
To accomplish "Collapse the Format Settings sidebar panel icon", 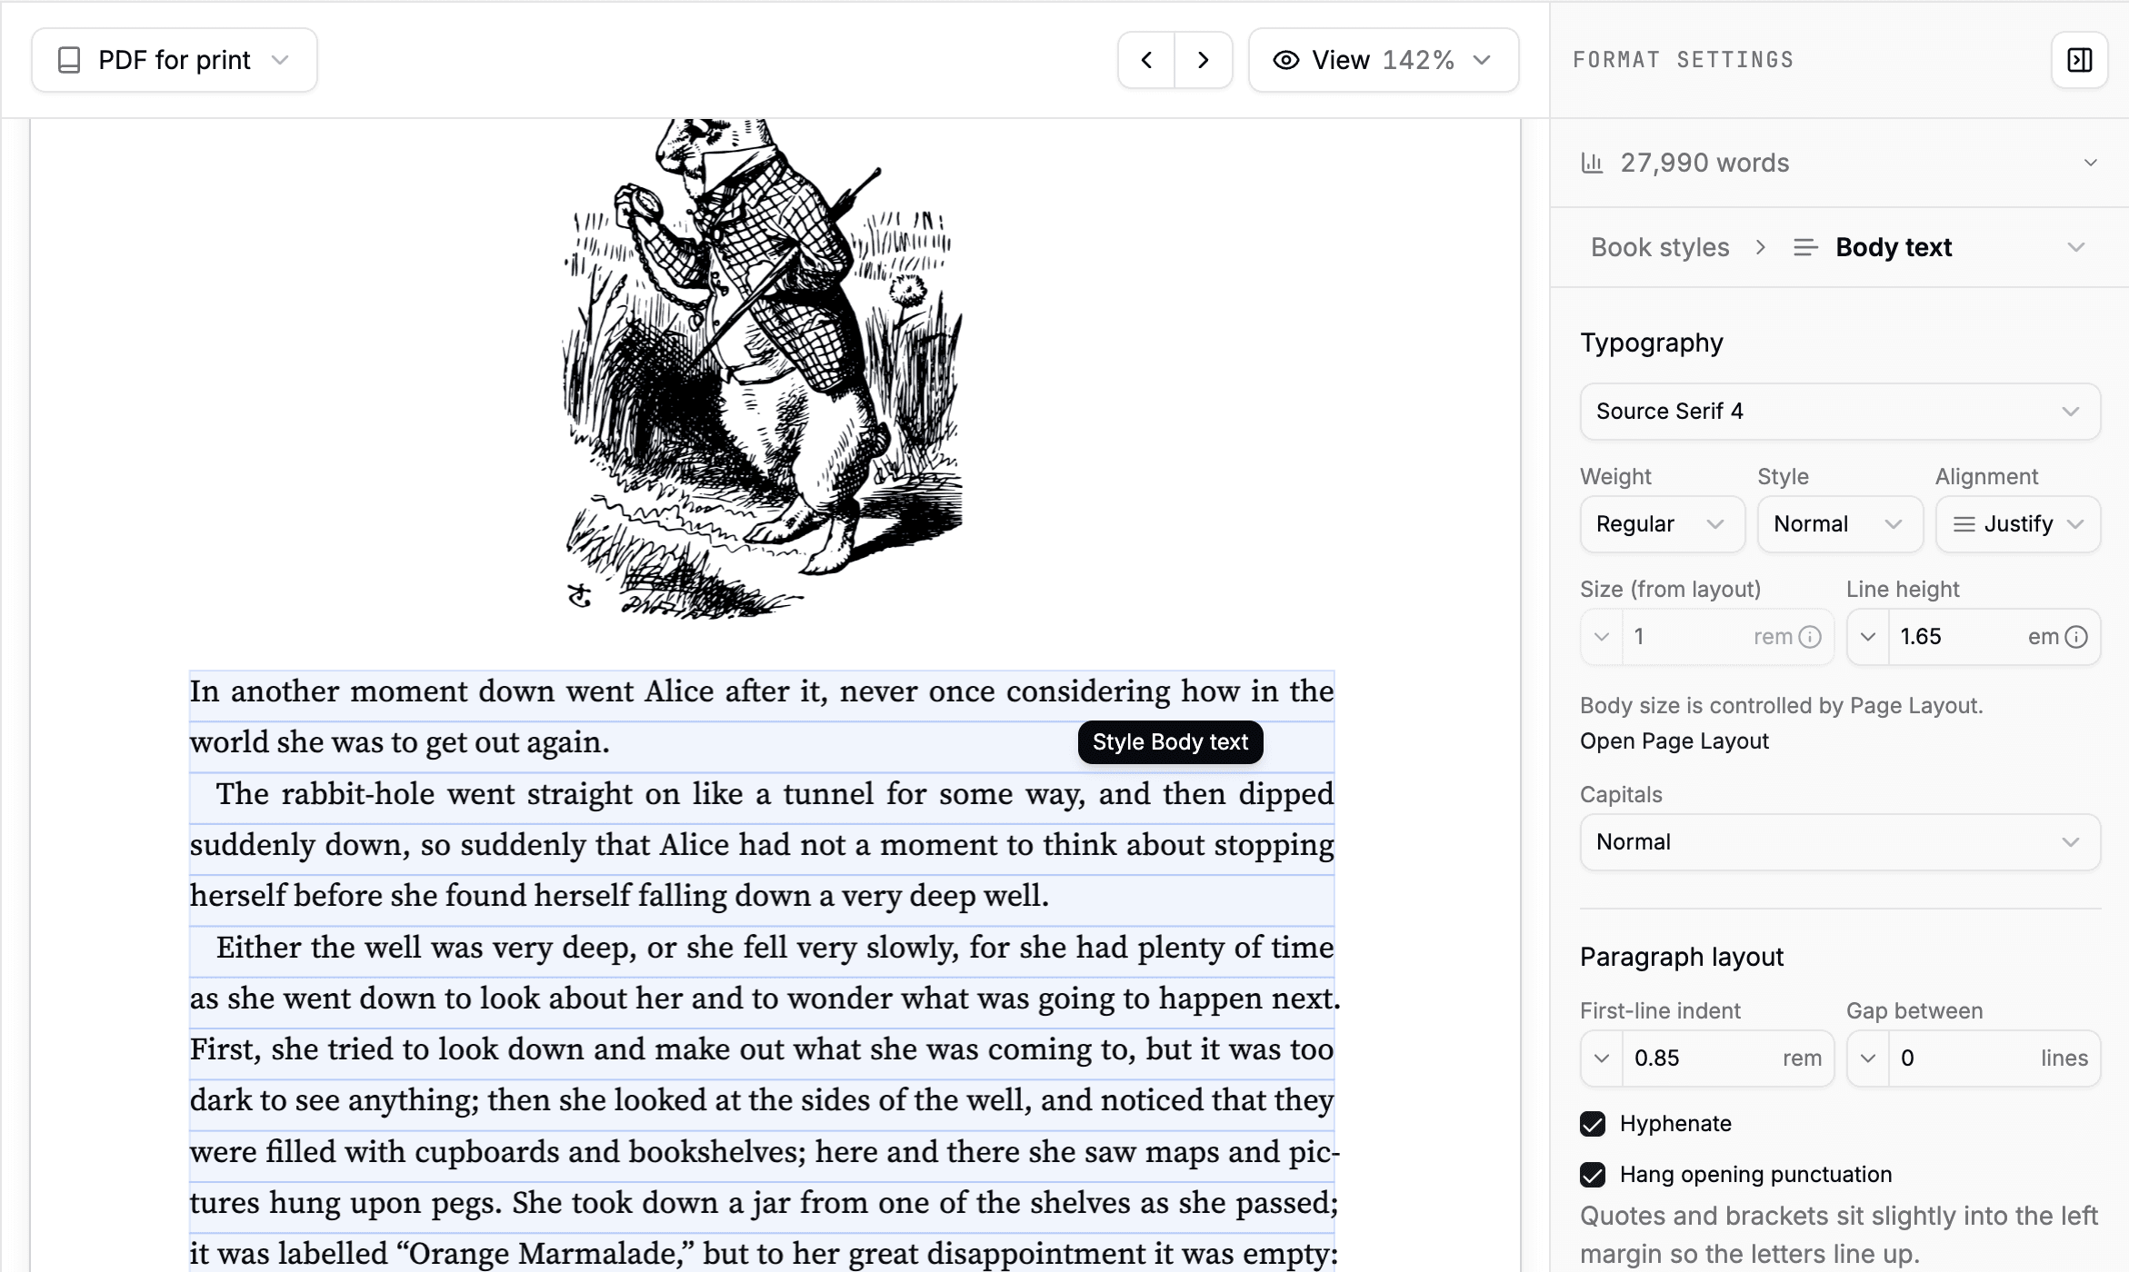I will point(2080,60).
